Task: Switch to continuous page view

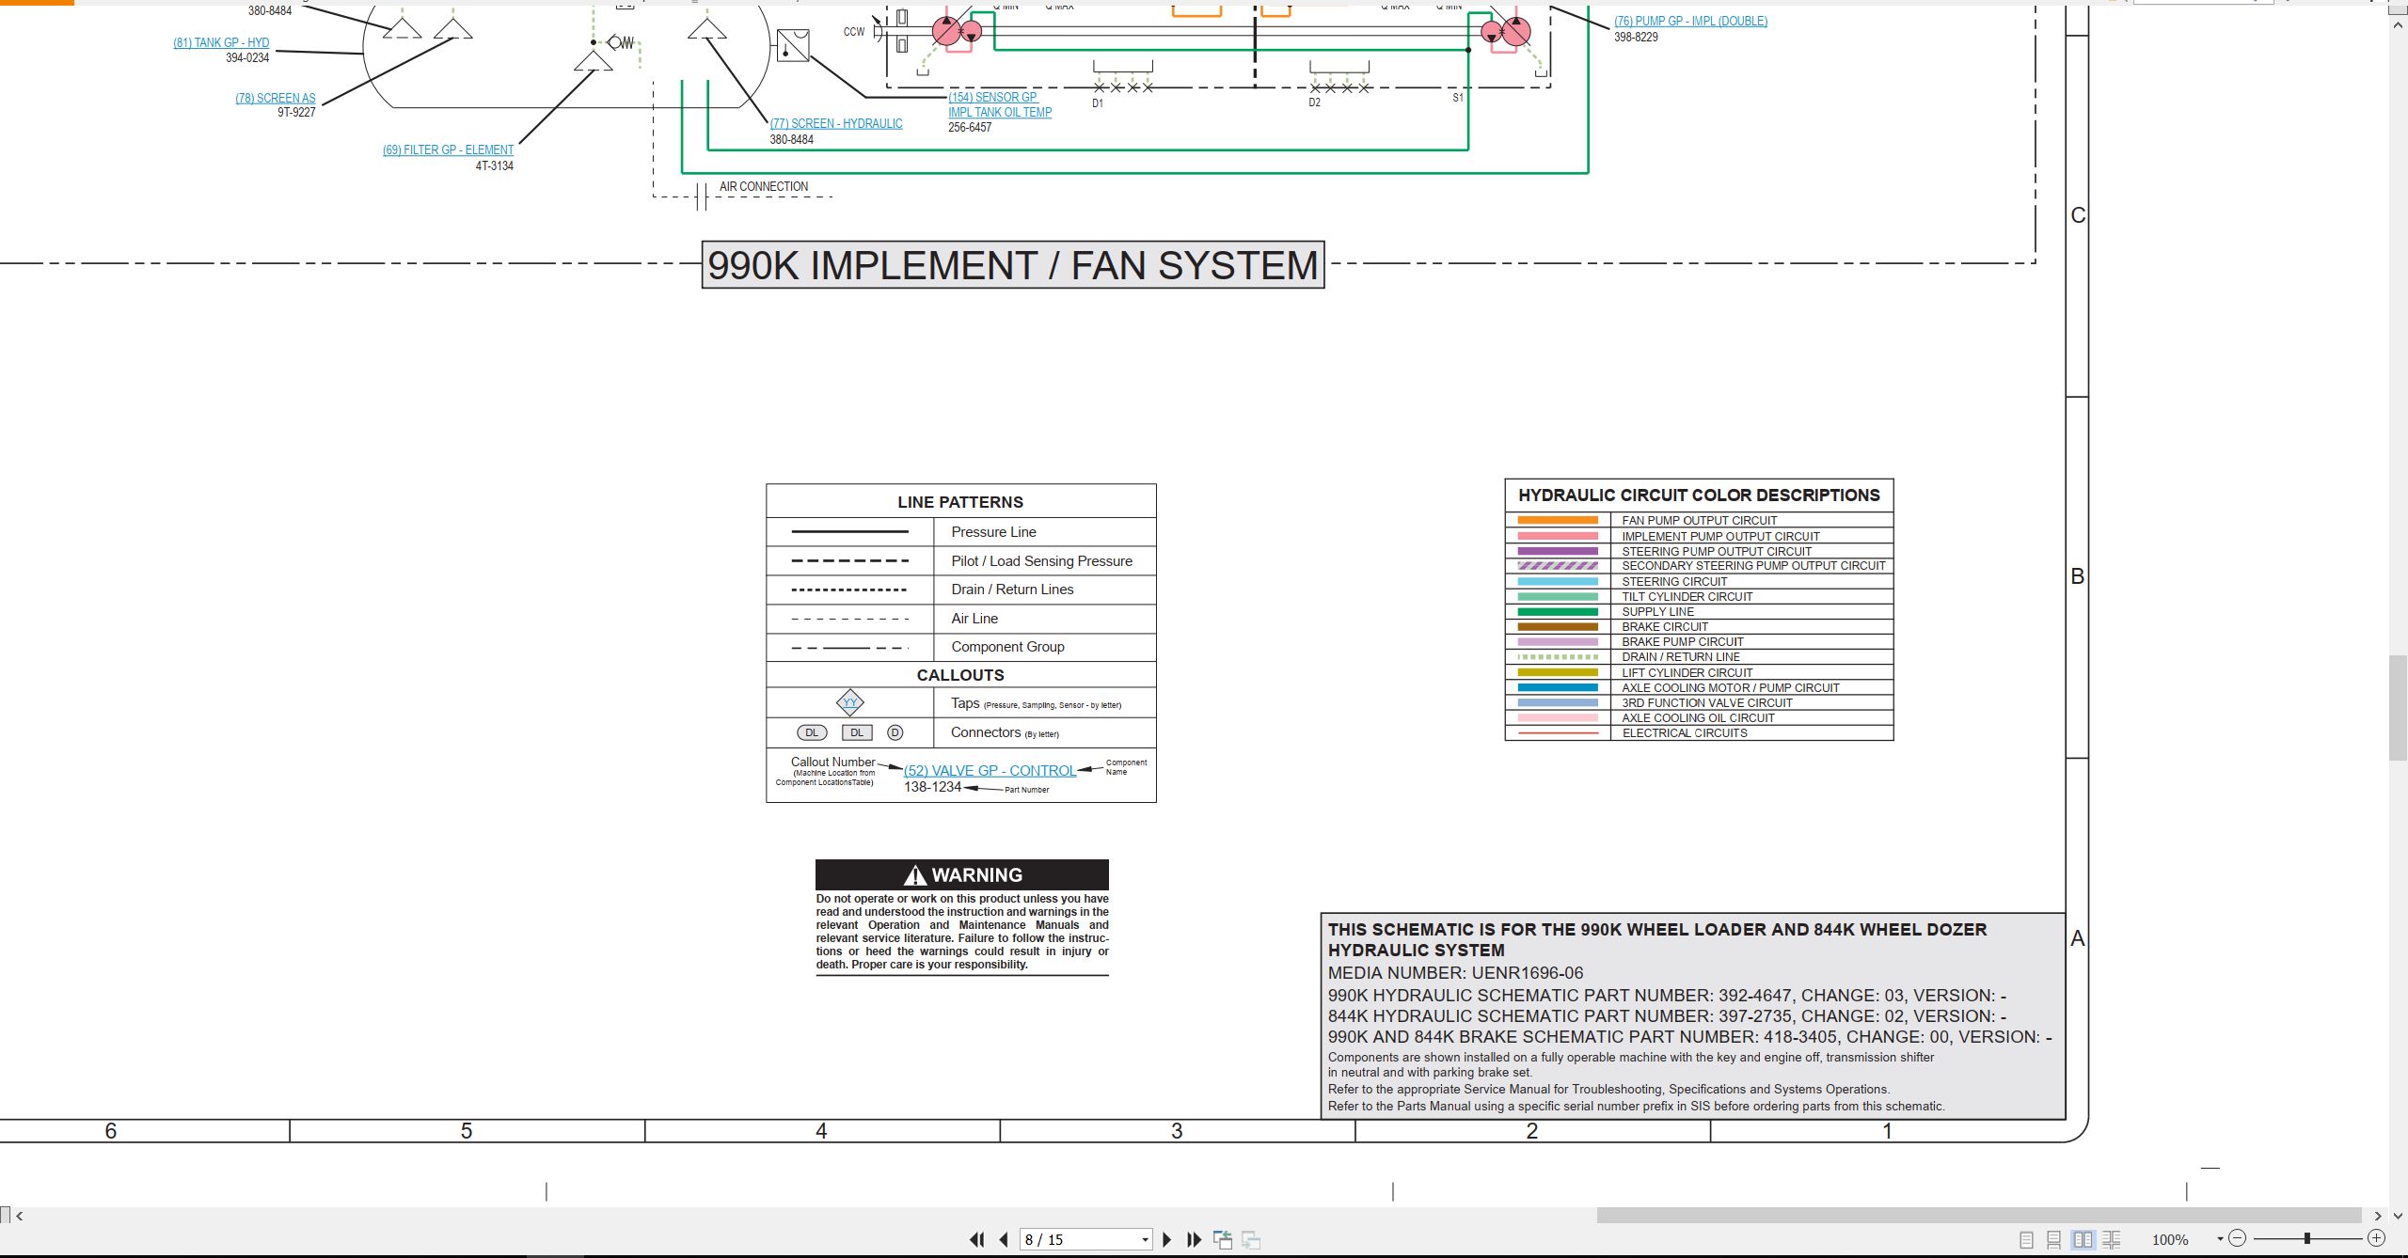Action: 2054,1239
